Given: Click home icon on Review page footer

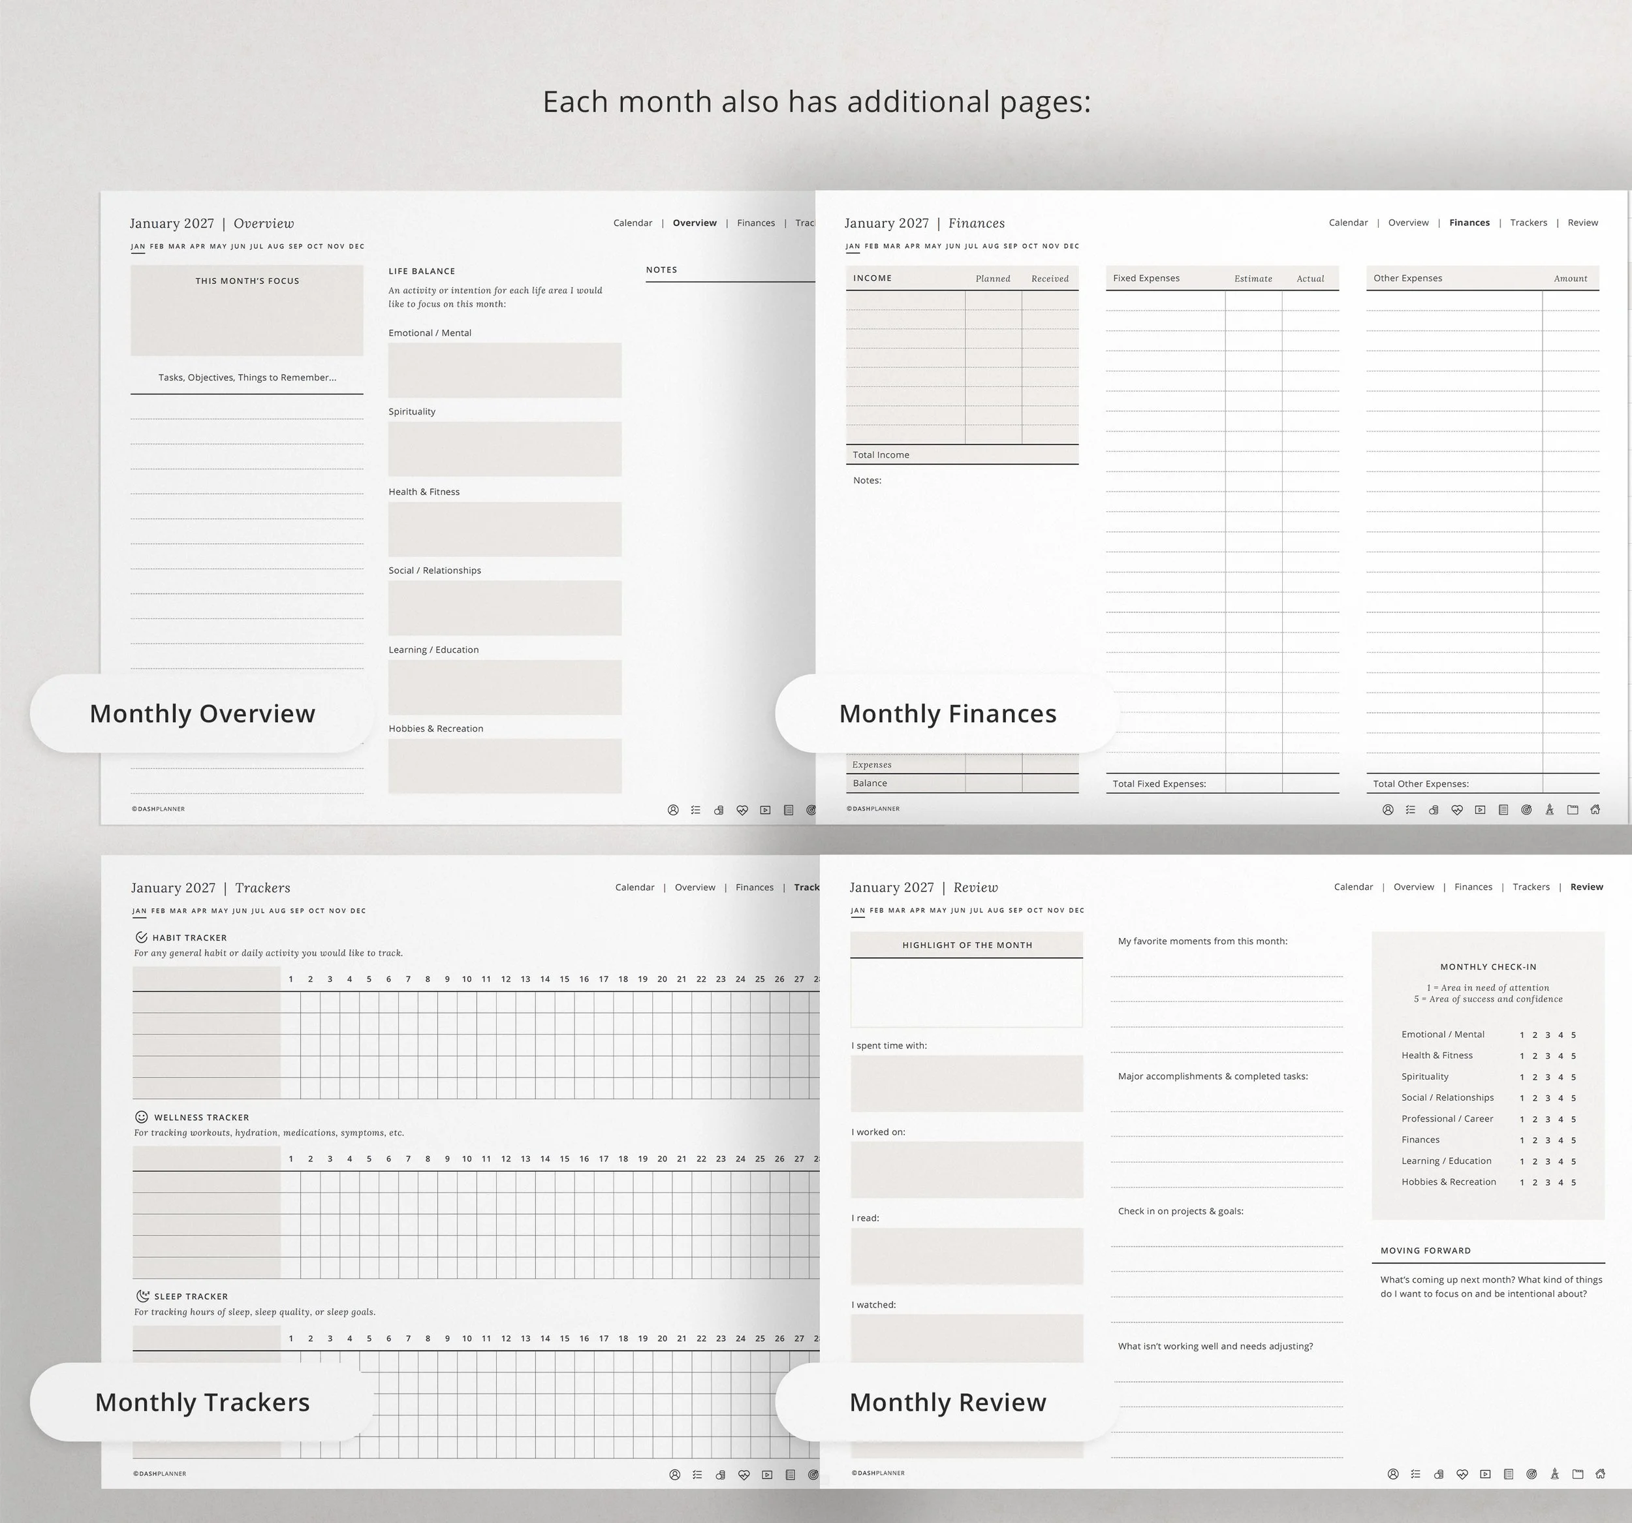Looking at the screenshot, I should (x=1600, y=1474).
